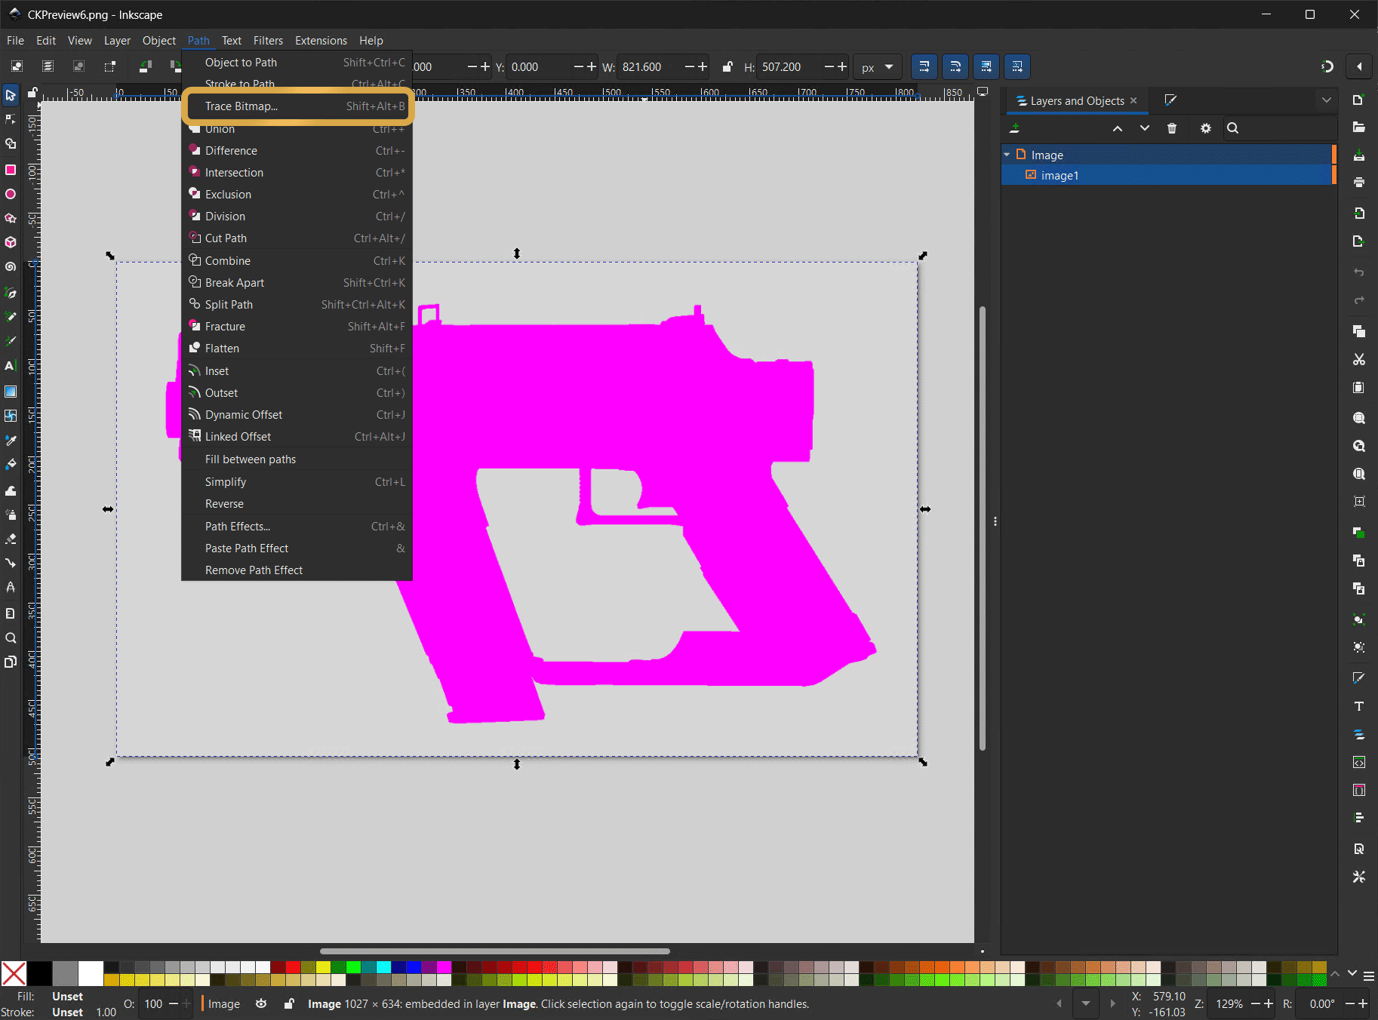Viewport: 1378px width, 1020px height.
Task: Open the Filters menu
Action: point(268,41)
